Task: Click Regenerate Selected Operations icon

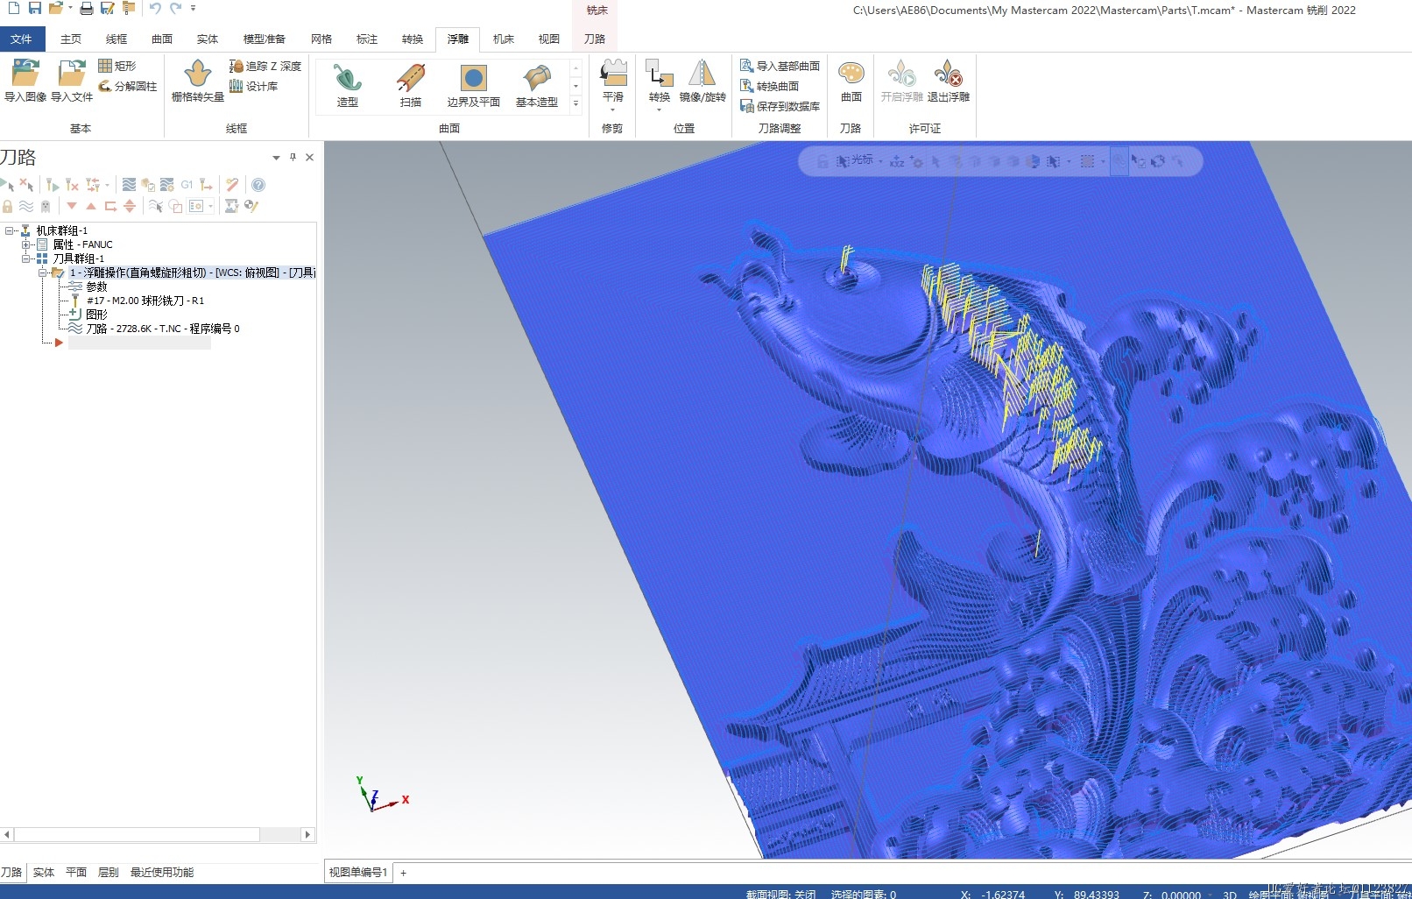Action: (x=52, y=185)
